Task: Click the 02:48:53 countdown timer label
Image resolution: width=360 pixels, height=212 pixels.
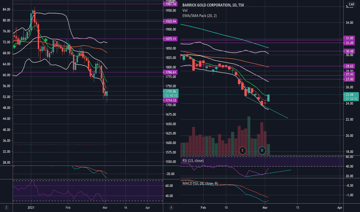Action: pos(171,95)
